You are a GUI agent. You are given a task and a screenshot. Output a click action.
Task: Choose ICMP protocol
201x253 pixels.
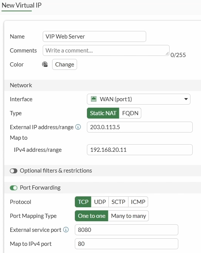coord(138,202)
